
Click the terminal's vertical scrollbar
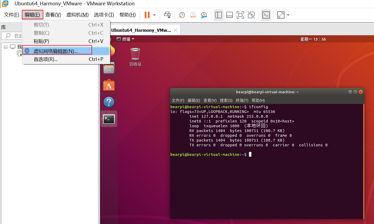(x=364, y=161)
